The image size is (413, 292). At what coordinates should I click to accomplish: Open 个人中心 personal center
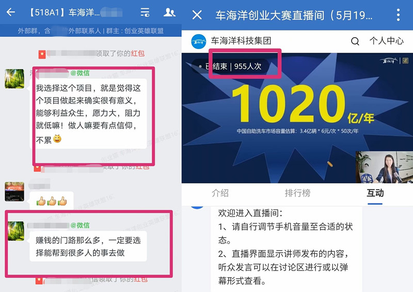tap(386, 41)
